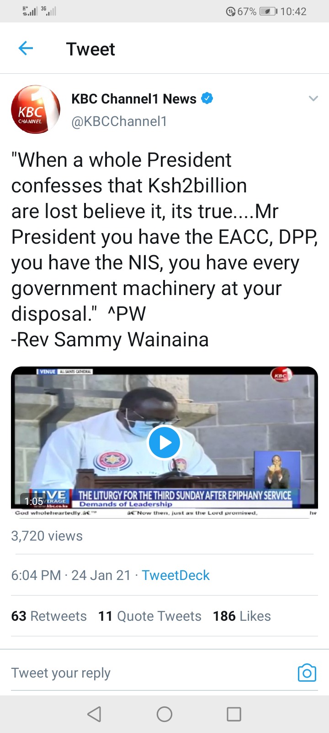Image resolution: width=329 pixels, height=733 pixels.
Task: View the 11 Quote Tweets list
Action: click(150, 616)
